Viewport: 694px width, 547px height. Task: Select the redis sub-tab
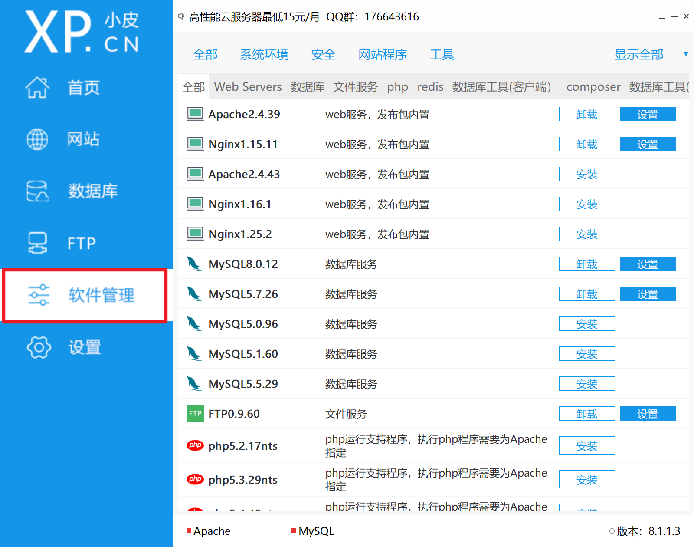430,87
